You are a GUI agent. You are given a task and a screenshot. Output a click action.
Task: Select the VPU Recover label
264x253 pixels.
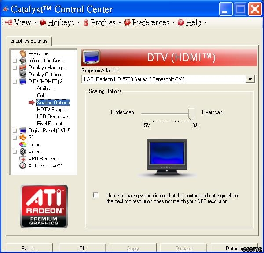[x=43, y=159]
